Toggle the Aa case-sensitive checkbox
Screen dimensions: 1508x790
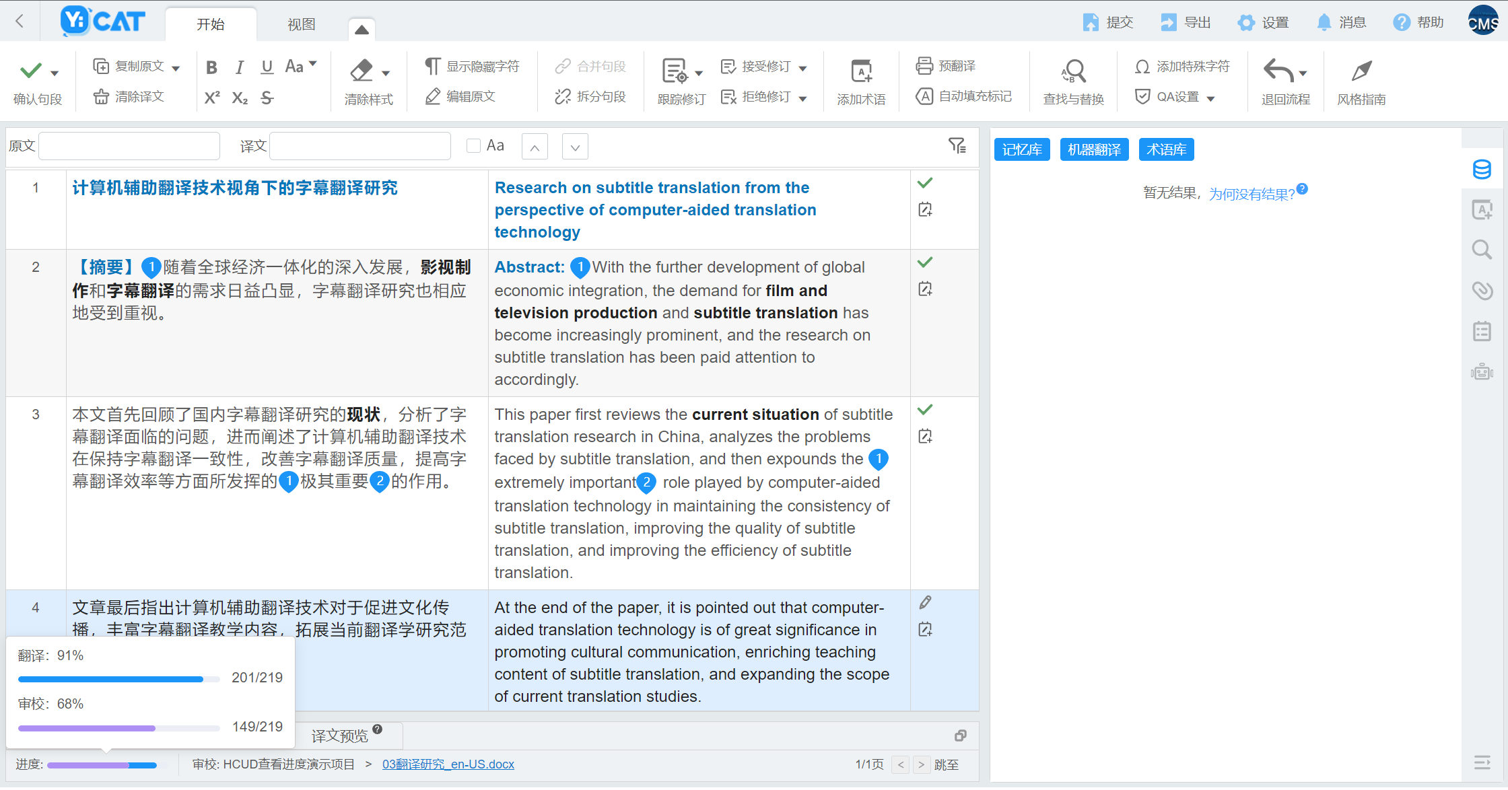(x=473, y=146)
